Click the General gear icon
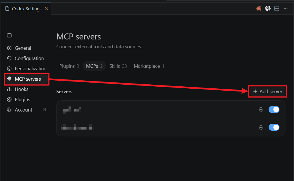 [9, 48]
